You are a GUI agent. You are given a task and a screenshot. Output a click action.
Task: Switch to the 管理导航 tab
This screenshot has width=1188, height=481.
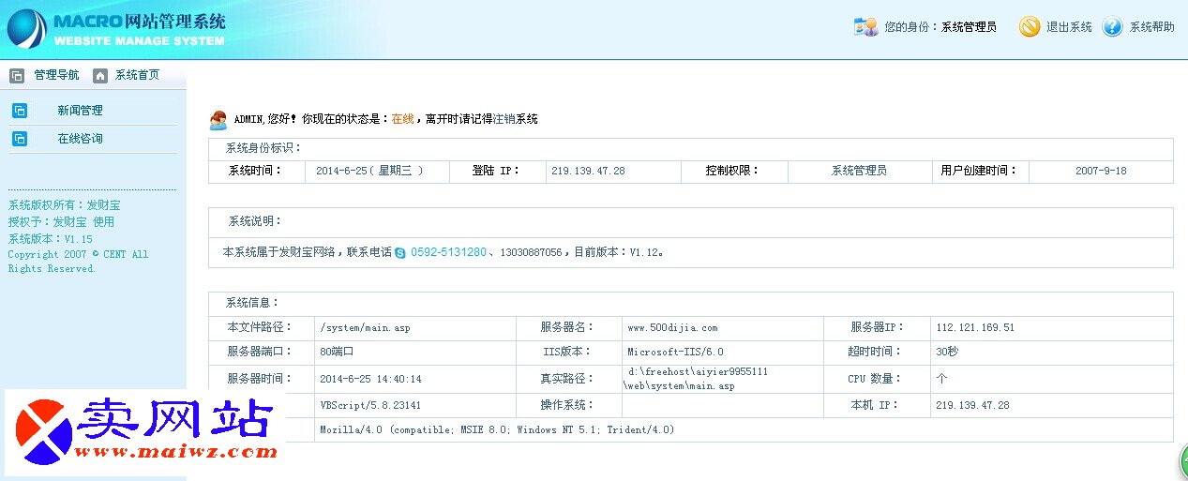coord(56,75)
